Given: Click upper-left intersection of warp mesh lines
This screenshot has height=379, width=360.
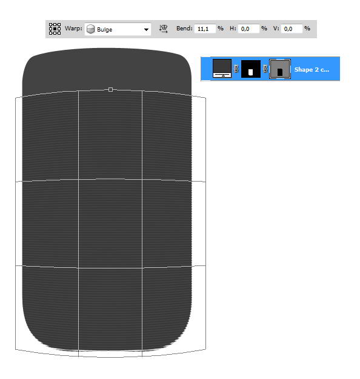Looking at the screenshot, I should coord(78,179).
